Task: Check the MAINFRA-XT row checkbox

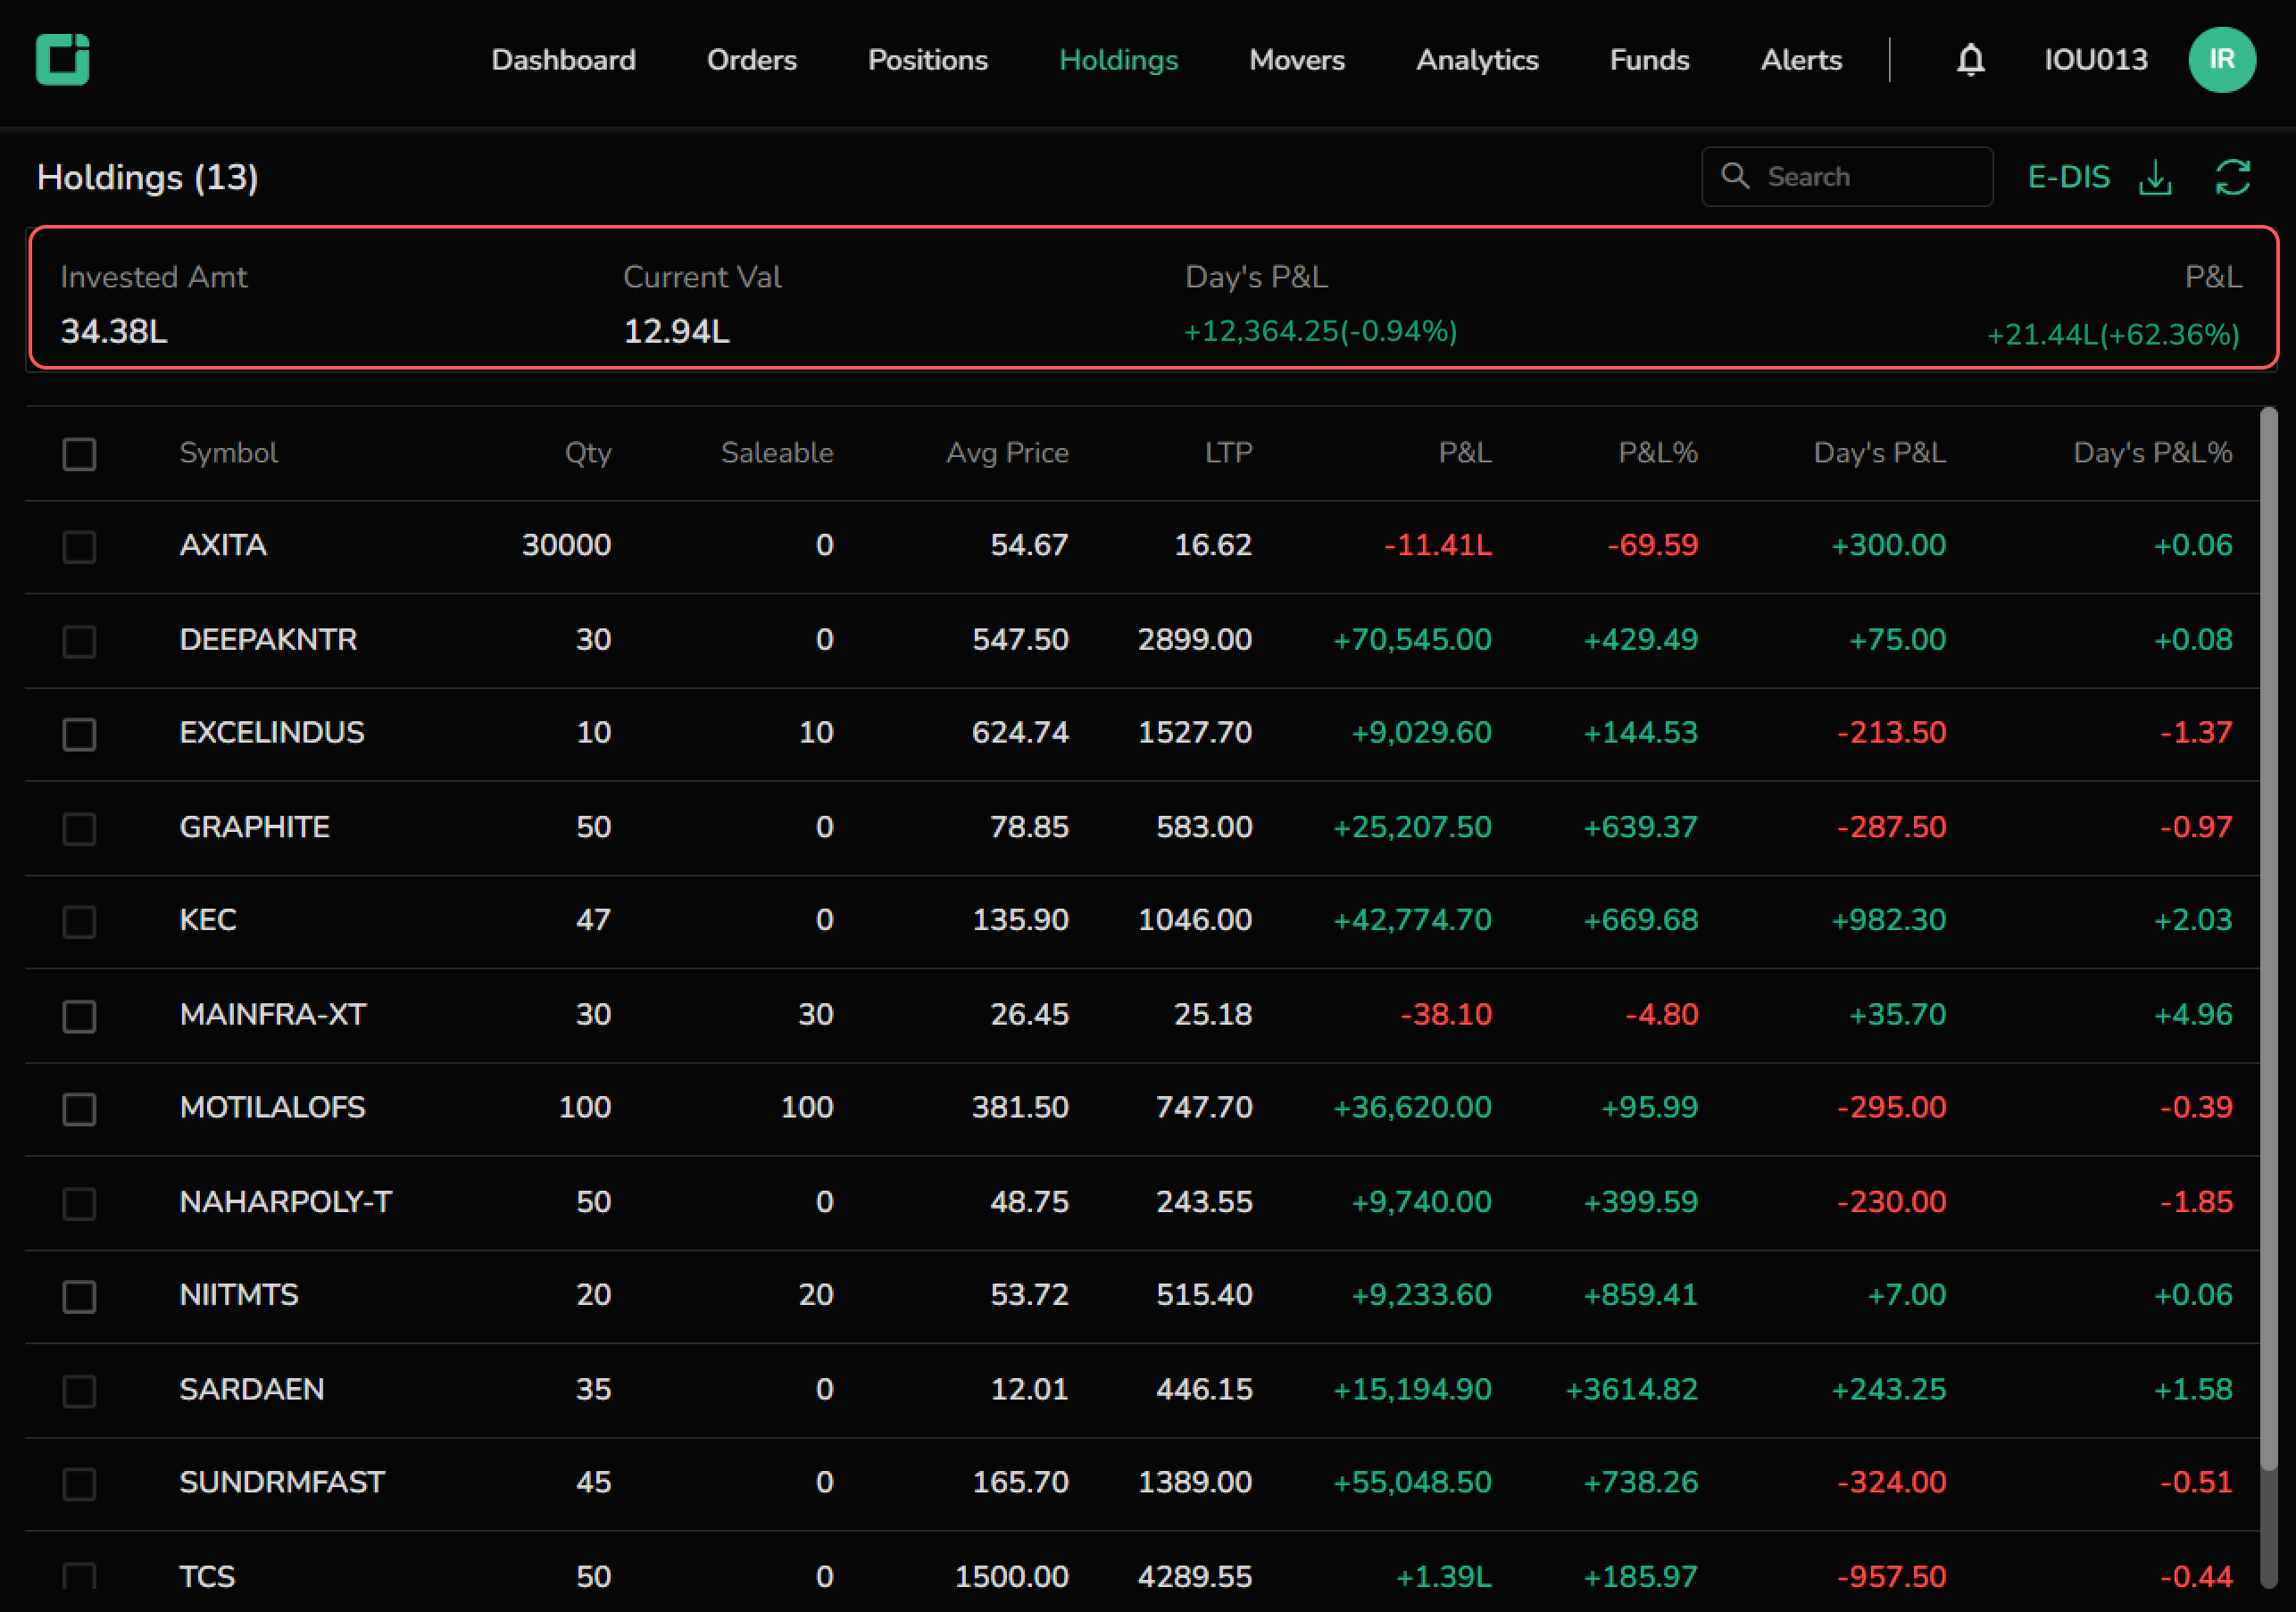Action: coord(79,1016)
